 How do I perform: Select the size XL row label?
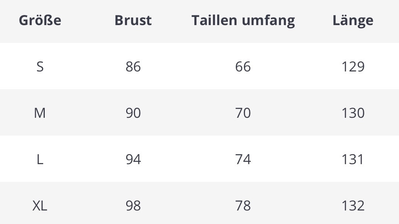point(40,206)
